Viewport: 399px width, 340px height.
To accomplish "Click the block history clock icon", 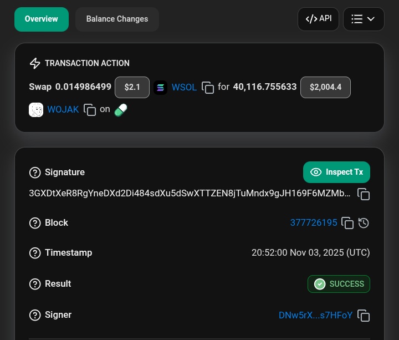I will click(x=364, y=223).
